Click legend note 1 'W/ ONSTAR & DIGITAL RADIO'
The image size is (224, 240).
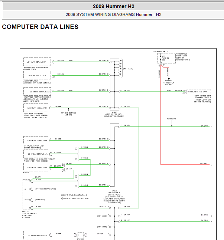click(74, 195)
